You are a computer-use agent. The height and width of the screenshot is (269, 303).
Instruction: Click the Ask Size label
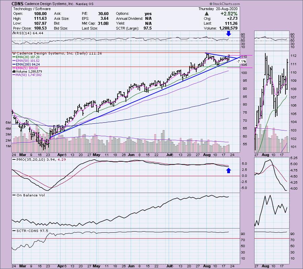[62, 18]
